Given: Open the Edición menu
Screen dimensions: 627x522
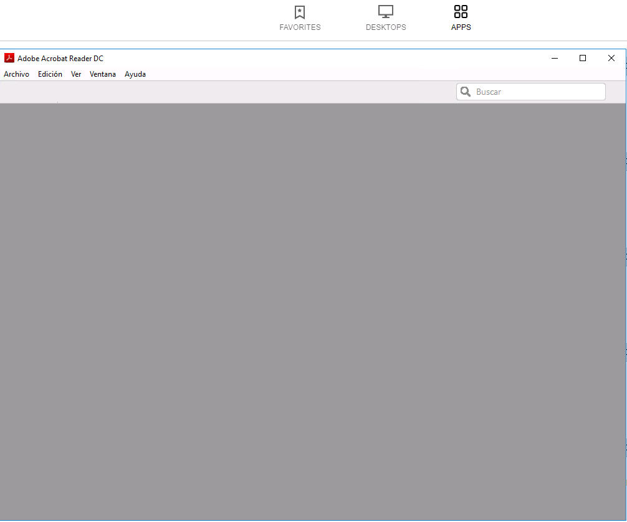Looking at the screenshot, I should pyautogui.click(x=49, y=74).
